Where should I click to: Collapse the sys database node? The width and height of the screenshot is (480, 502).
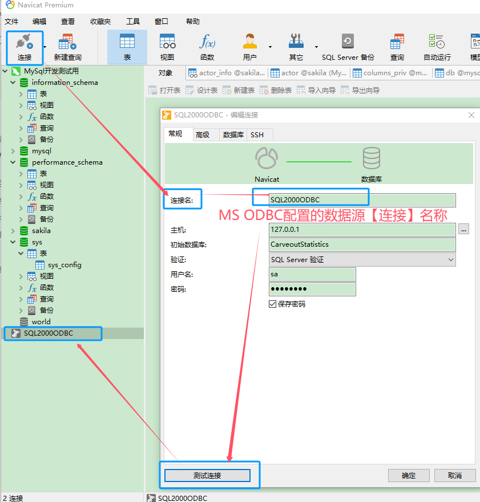point(13,242)
